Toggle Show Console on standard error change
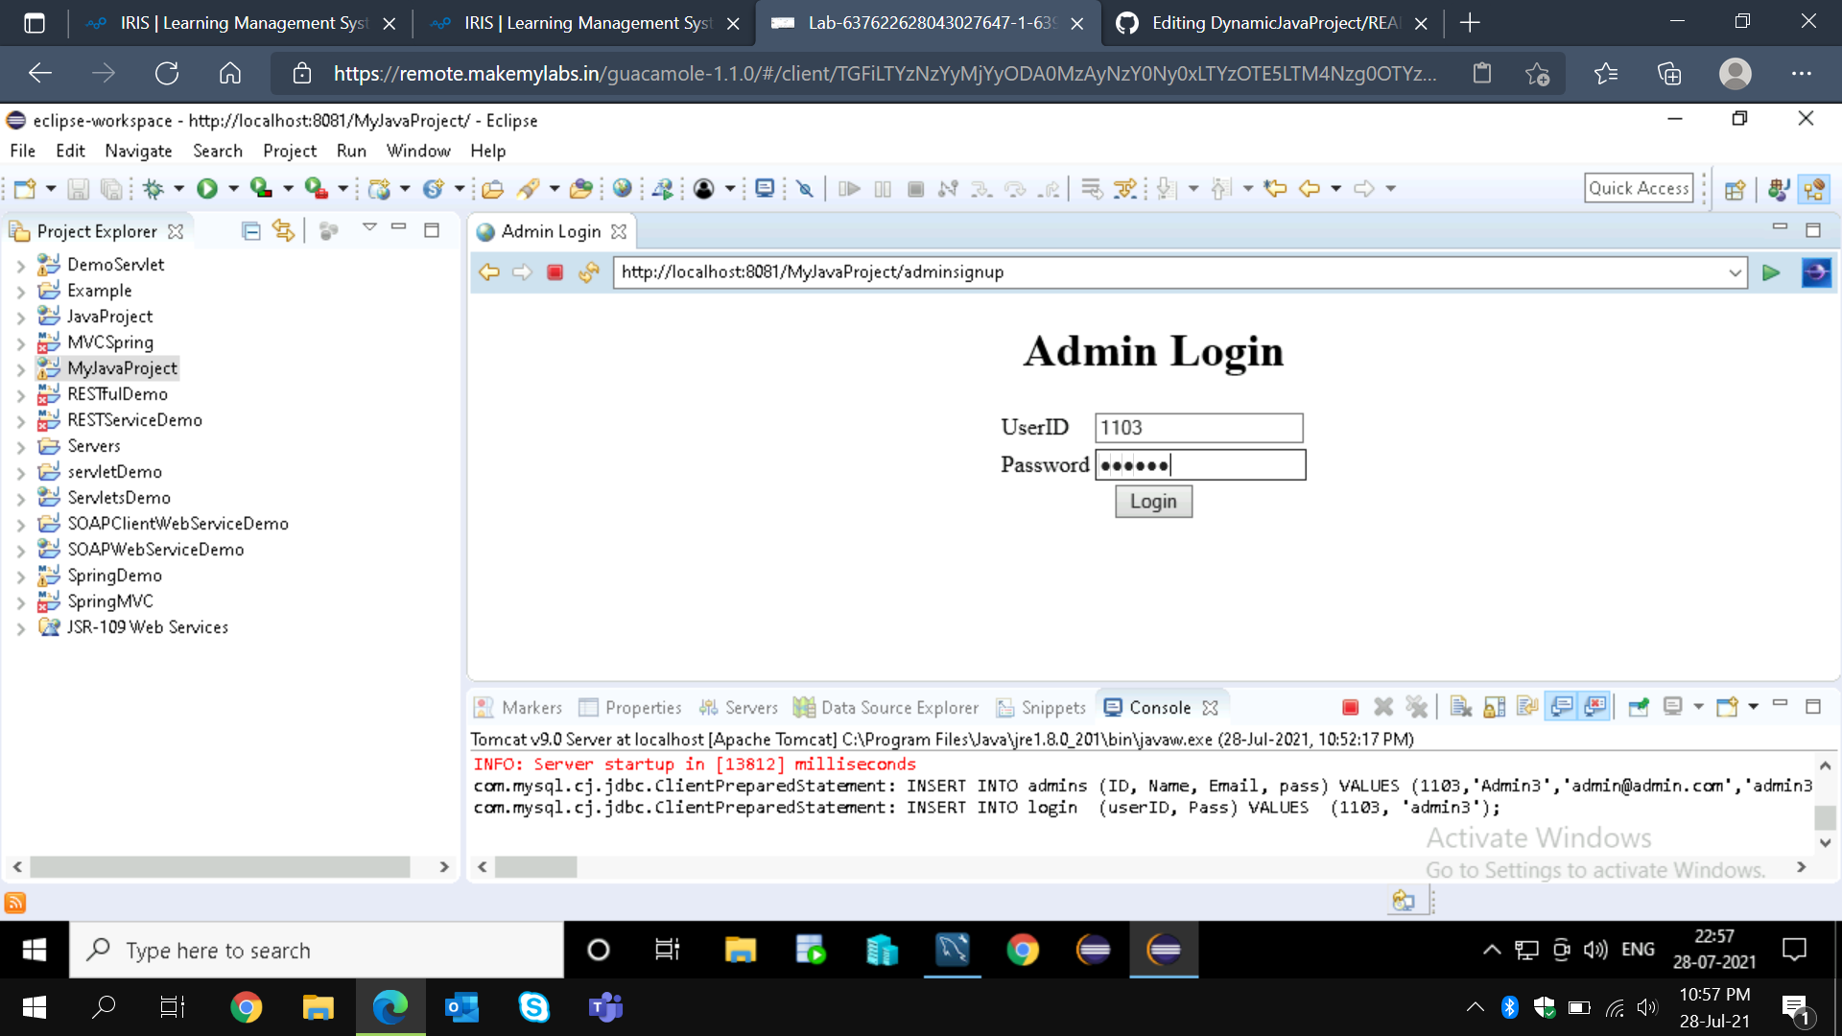The width and height of the screenshot is (1842, 1036). pyautogui.click(x=1594, y=708)
